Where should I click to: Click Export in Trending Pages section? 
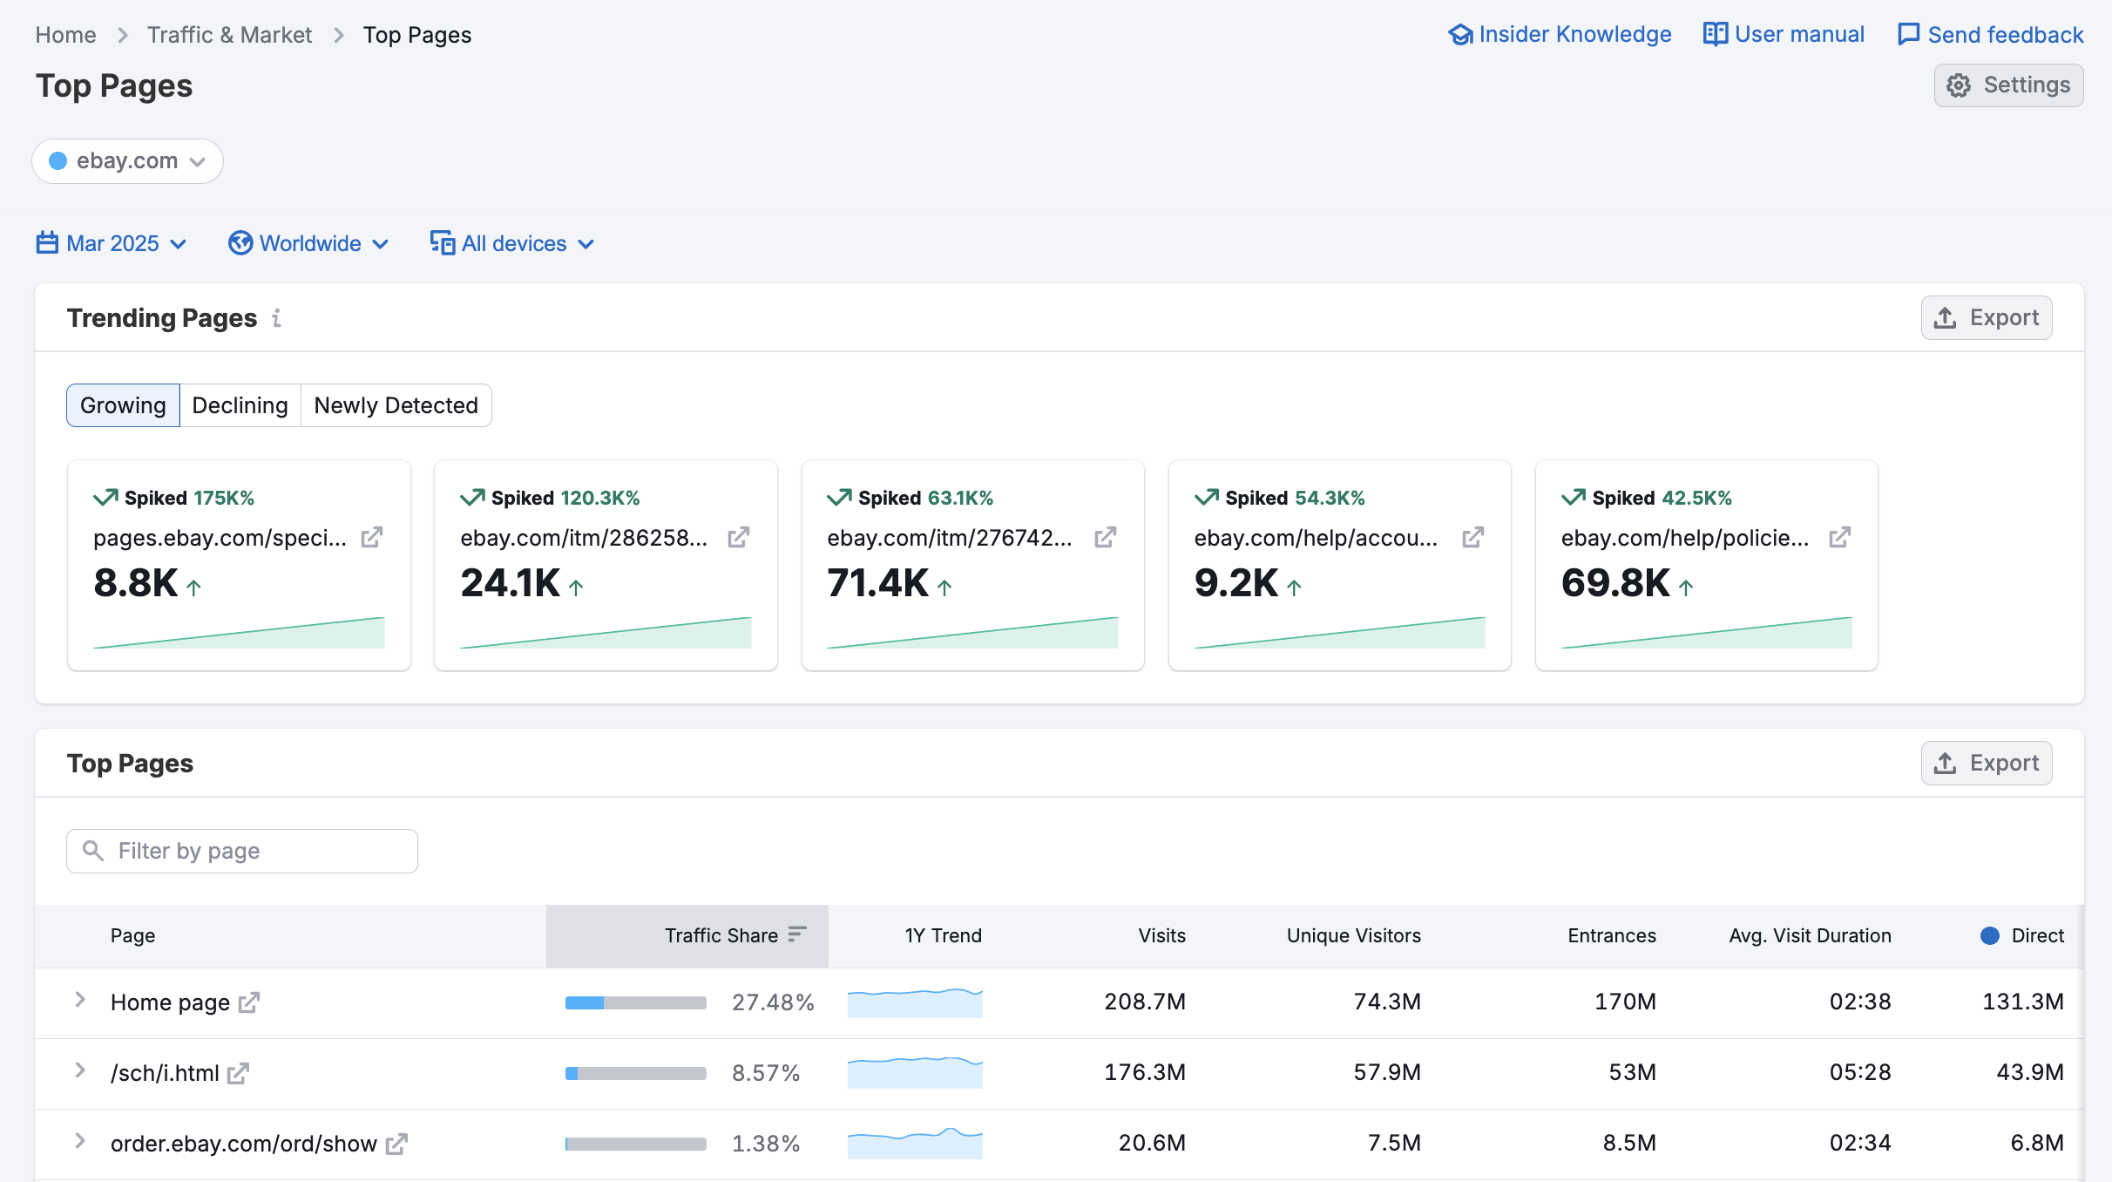point(1986,318)
